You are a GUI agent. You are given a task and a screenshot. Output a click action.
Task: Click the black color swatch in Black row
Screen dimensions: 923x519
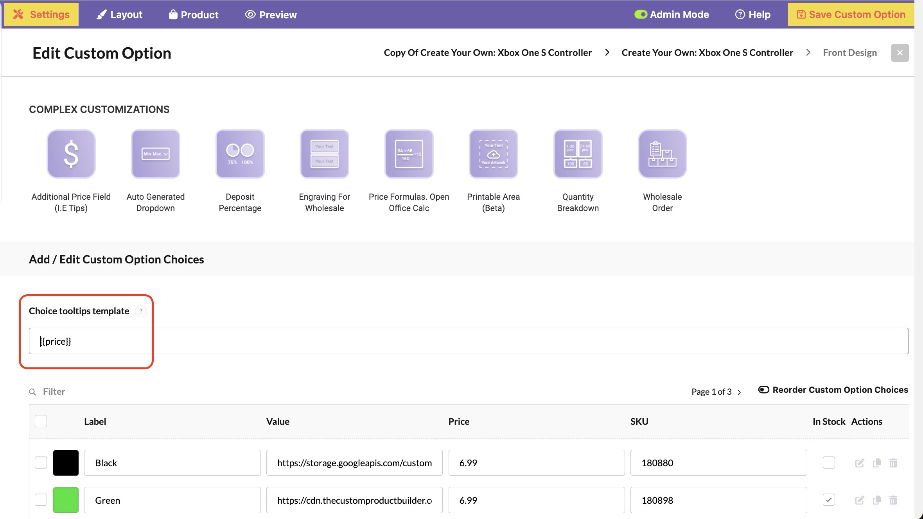66,463
